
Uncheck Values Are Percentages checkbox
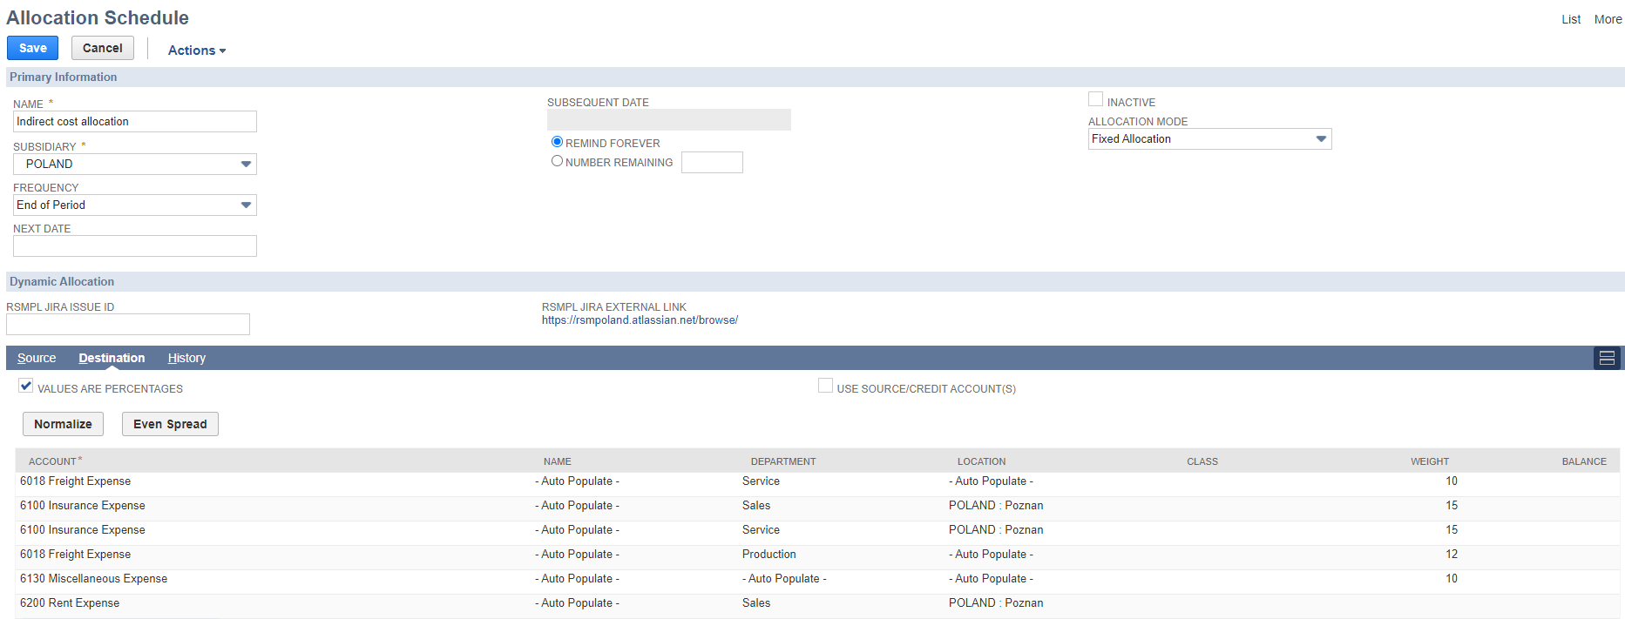click(x=26, y=386)
